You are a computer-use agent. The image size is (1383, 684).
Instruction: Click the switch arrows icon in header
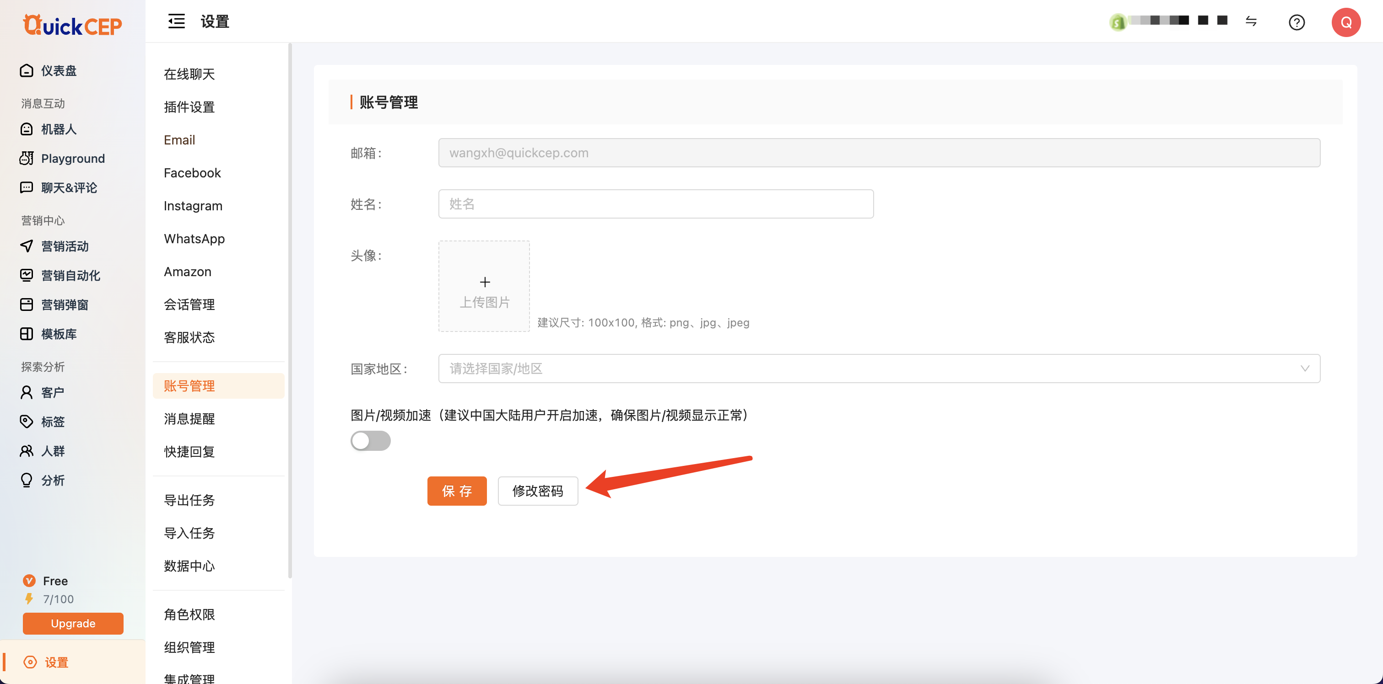(1251, 21)
